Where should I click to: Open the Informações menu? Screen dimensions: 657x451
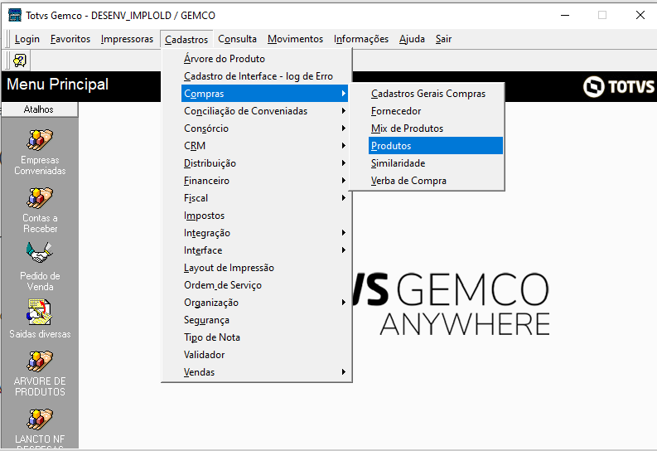tap(361, 39)
